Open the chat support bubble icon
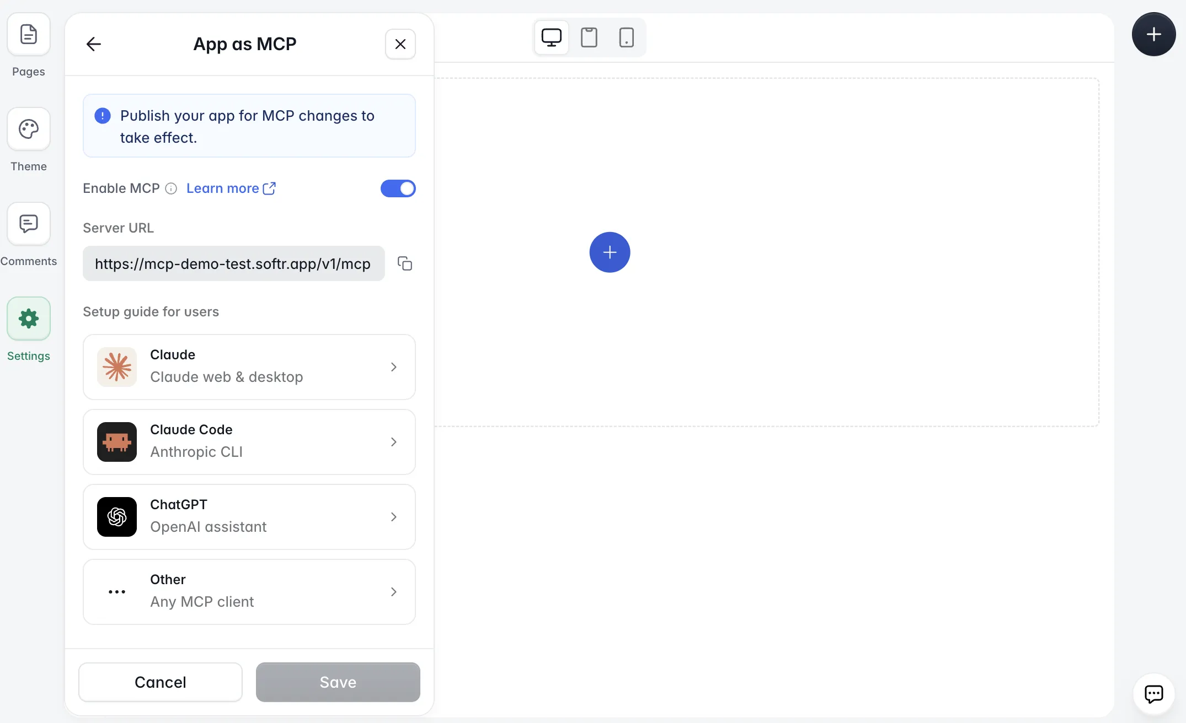The width and height of the screenshot is (1186, 723). pyautogui.click(x=1154, y=694)
